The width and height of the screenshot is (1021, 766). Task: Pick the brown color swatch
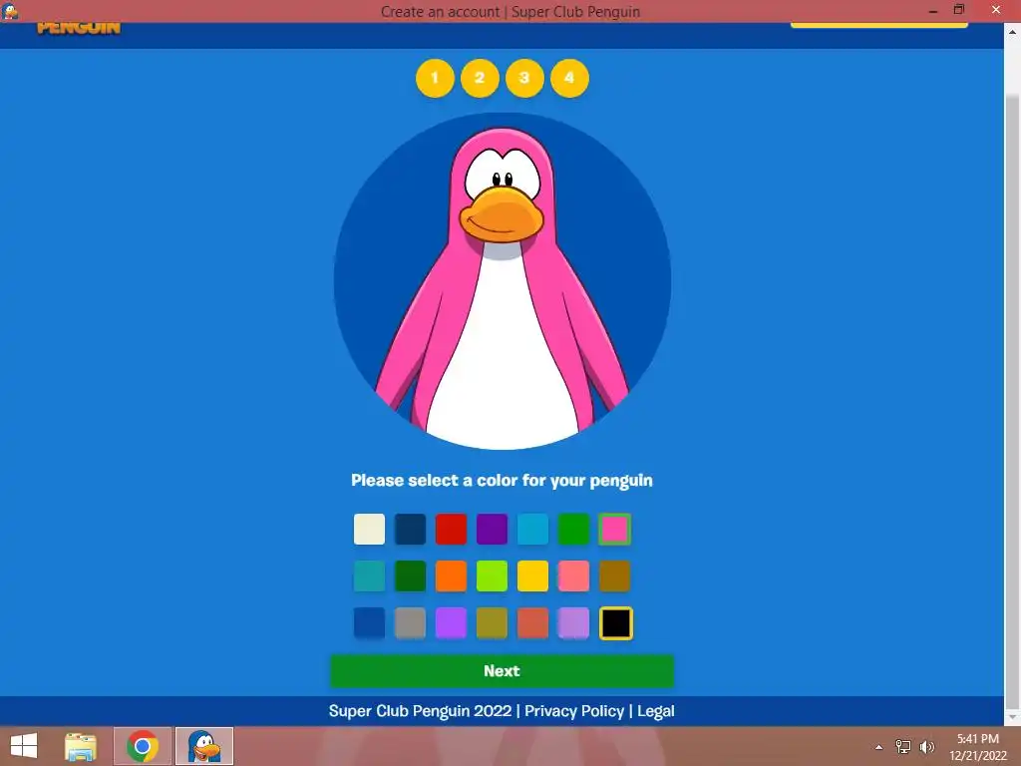point(614,575)
